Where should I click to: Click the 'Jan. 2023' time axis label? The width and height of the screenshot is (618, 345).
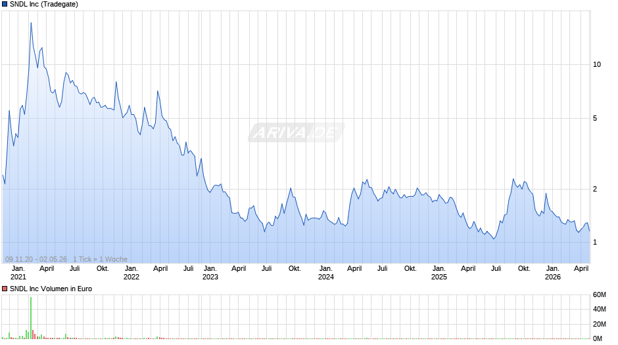click(x=210, y=273)
